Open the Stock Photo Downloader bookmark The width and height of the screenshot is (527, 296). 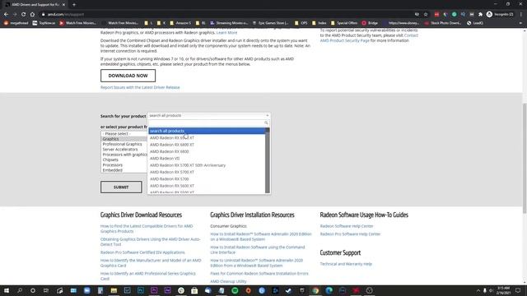[x=443, y=23]
